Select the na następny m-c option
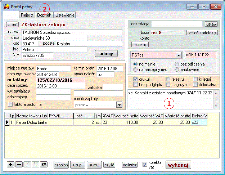Viewport: 225px width, 175px height. (135, 69)
